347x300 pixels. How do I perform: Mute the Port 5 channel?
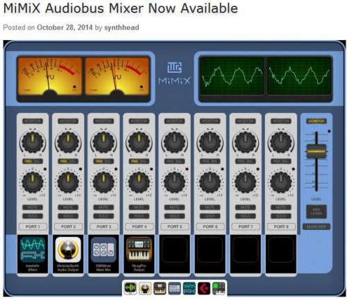175,207
